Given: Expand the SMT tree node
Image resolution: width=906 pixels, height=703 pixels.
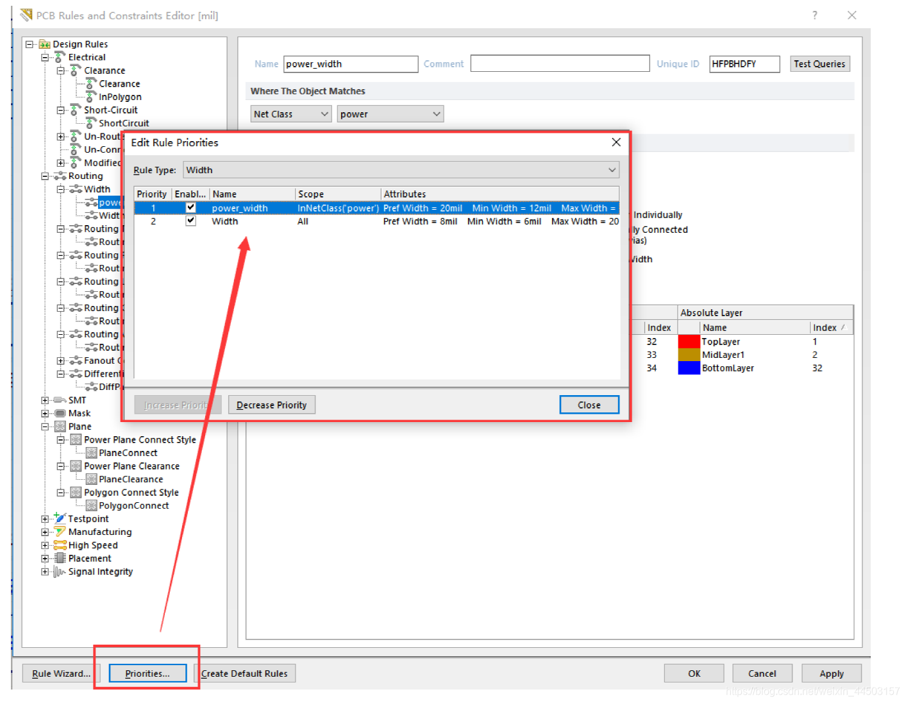Looking at the screenshot, I should 45,400.
